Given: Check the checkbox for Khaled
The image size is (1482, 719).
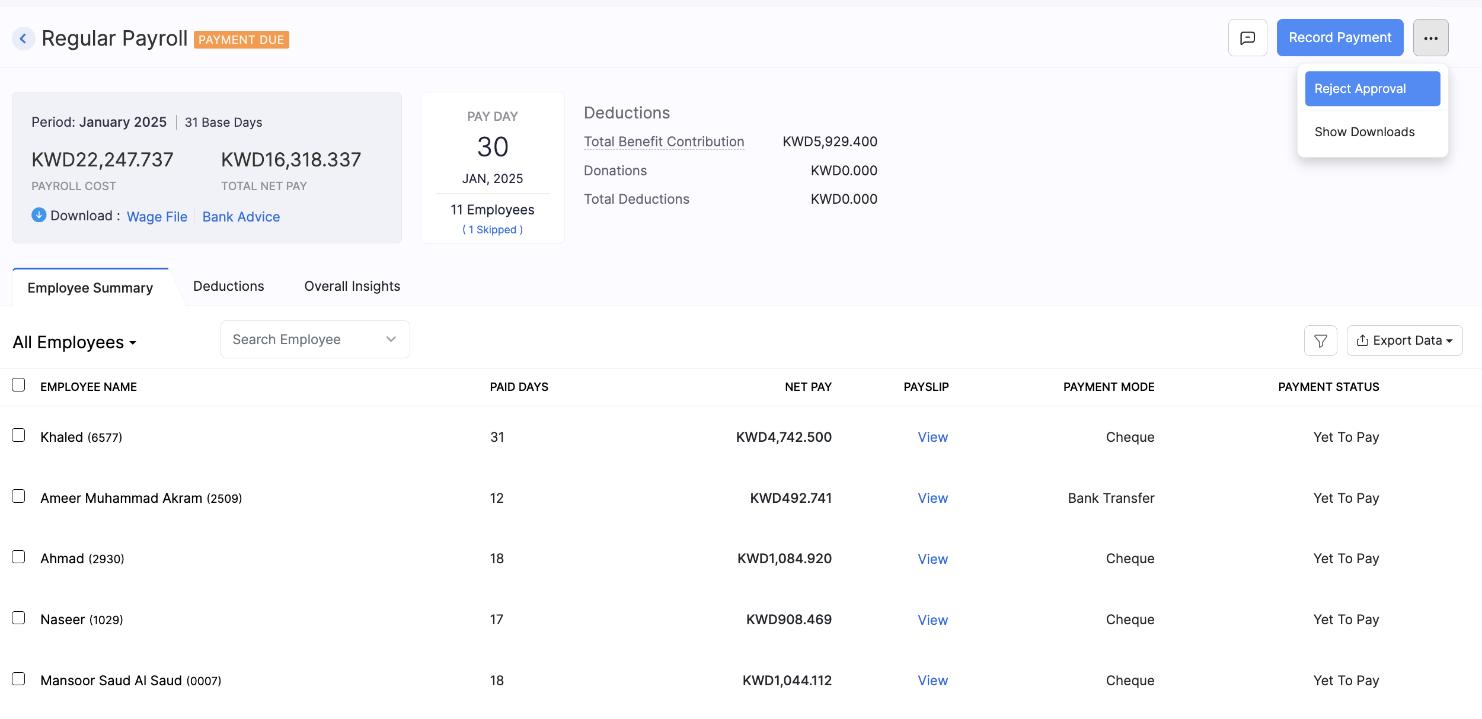Looking at the screenshot, I should click(18, 435).
